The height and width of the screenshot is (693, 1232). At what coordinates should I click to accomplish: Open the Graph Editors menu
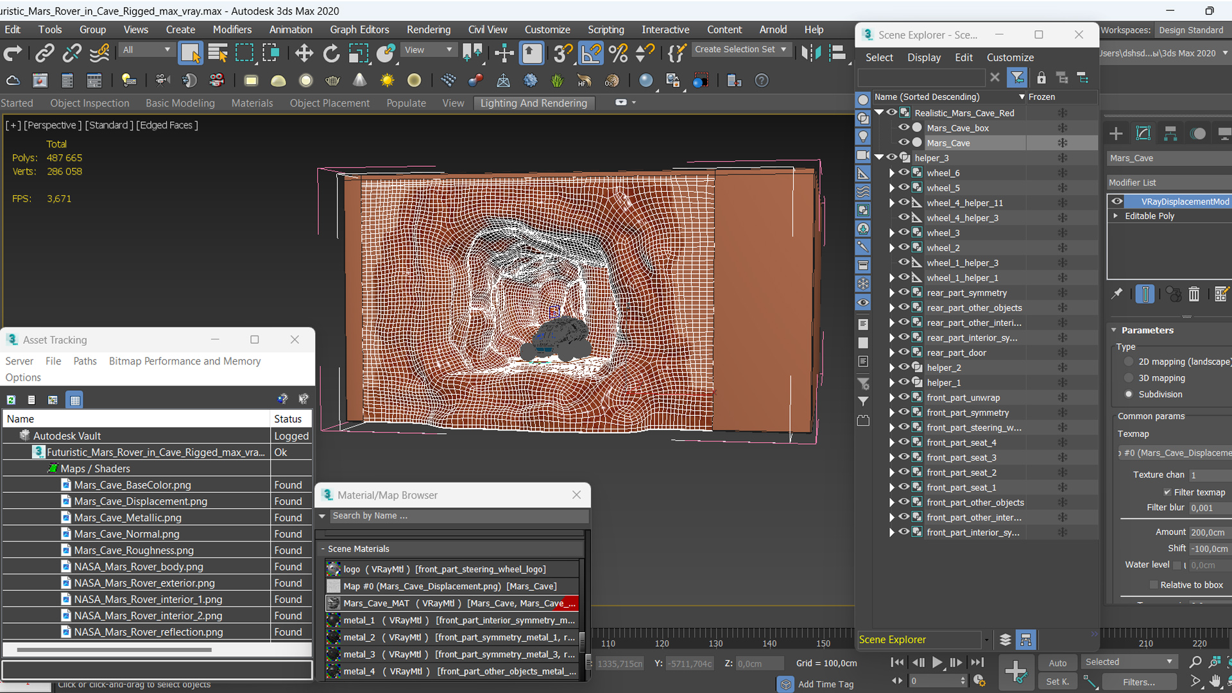coord(359,30)
